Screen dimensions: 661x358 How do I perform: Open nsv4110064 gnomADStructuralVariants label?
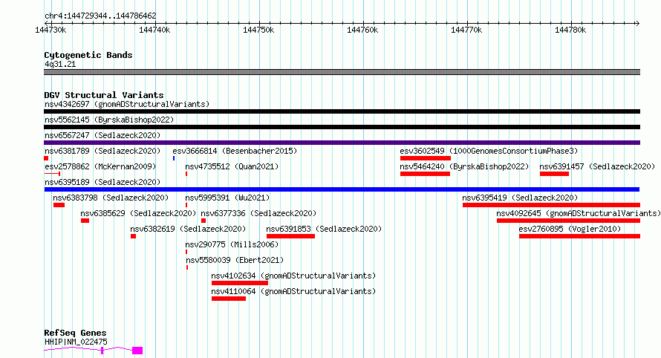coord(293,291)
